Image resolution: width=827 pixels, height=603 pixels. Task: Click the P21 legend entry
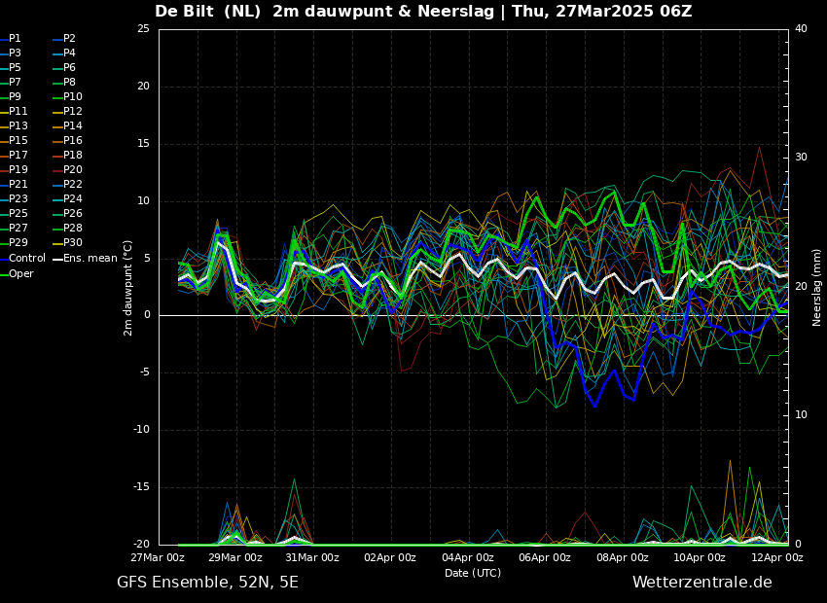14,185
